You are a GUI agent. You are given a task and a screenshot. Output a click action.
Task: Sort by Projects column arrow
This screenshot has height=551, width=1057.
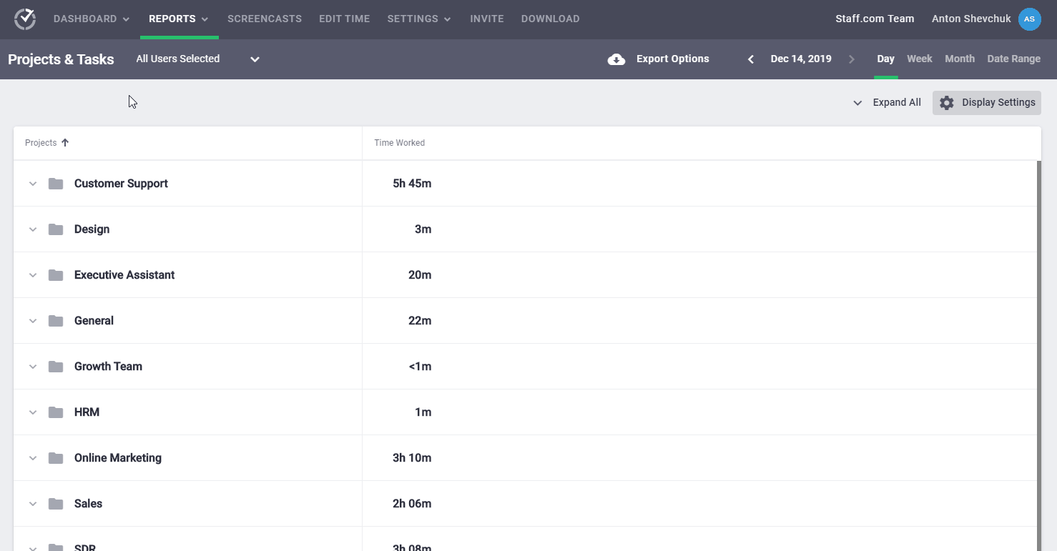pos(65,143)
